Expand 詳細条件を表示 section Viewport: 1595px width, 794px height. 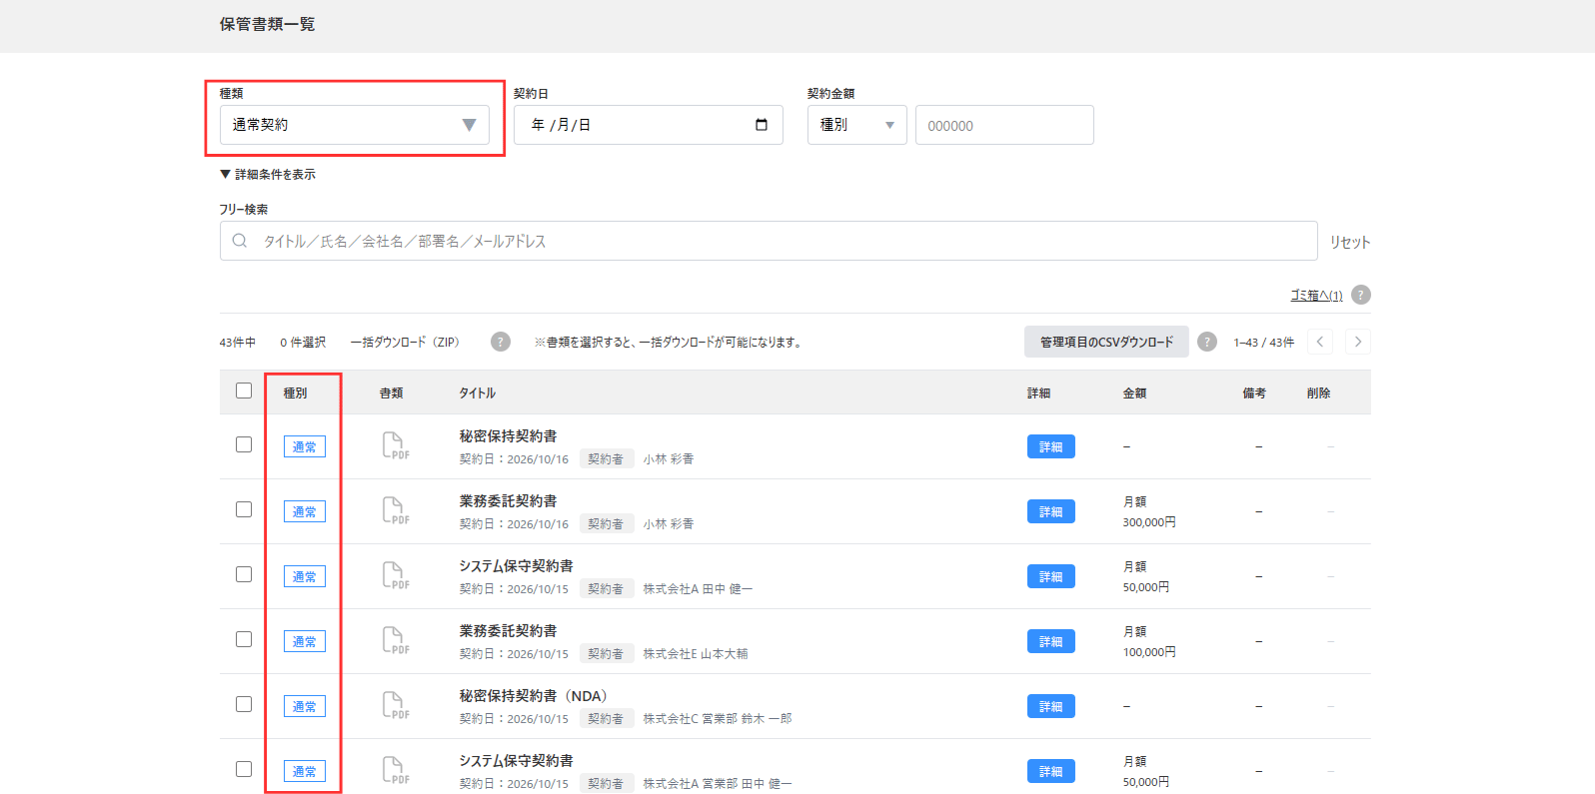coord(268,174)
